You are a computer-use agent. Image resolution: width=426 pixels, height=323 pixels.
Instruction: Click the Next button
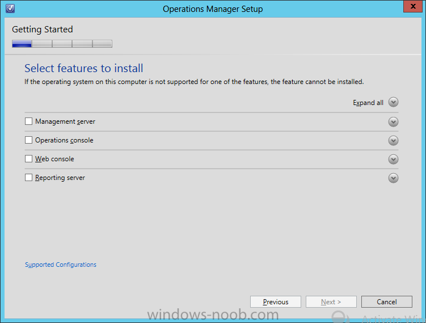(x=331, y=302)
